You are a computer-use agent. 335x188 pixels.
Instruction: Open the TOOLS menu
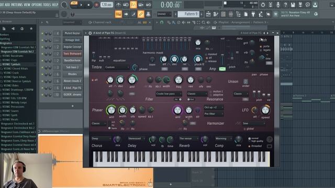(x=47, y=5)
